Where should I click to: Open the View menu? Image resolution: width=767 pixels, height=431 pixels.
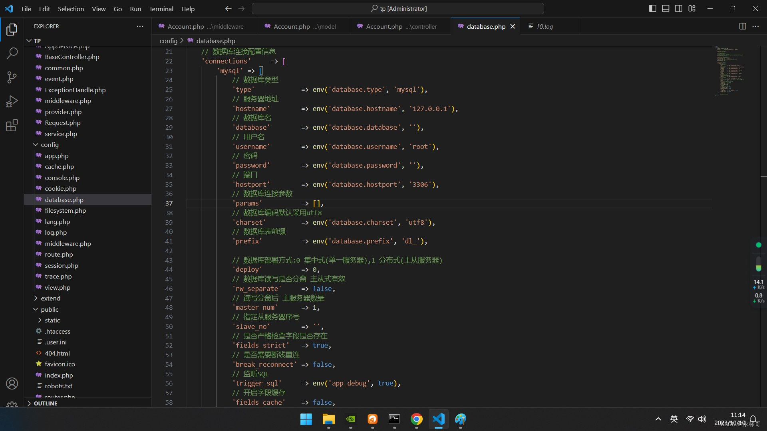click(x=99, y=9)
